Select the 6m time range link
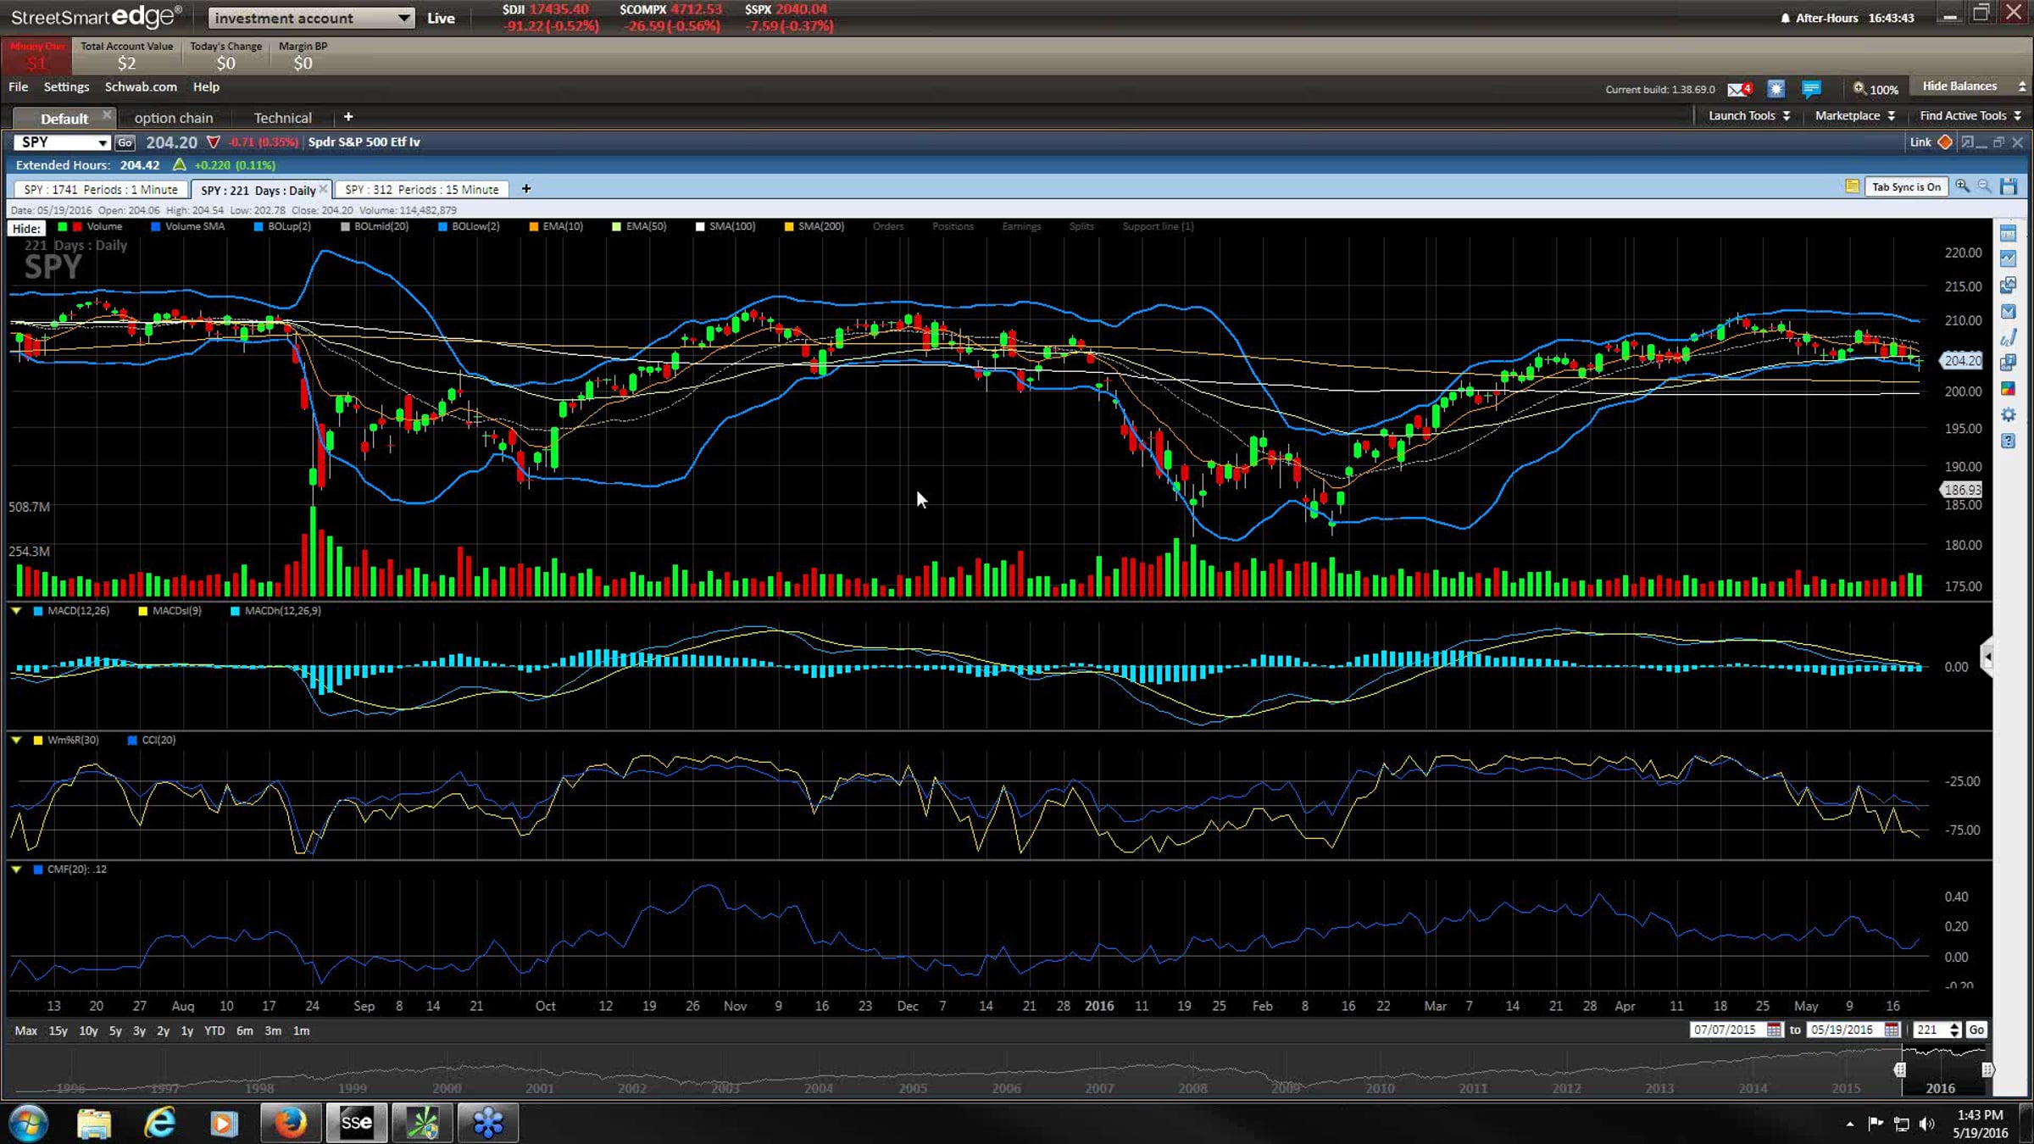The image size is (2034, 1144). click(x=244, y=1031)
